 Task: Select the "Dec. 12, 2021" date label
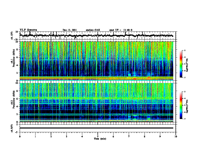coord(70,30)
